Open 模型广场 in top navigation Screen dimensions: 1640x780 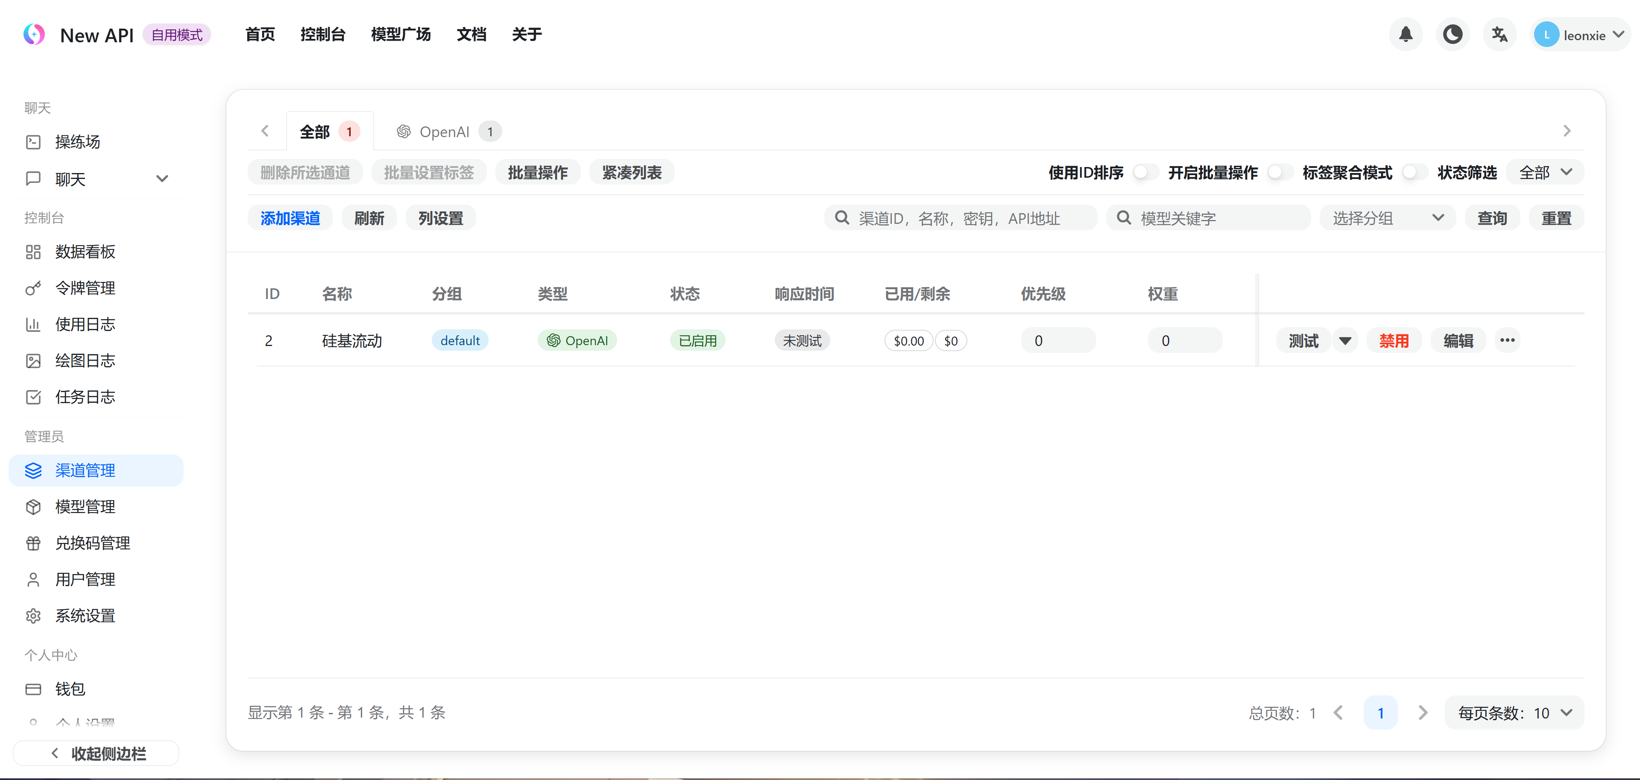coord(401,34)
